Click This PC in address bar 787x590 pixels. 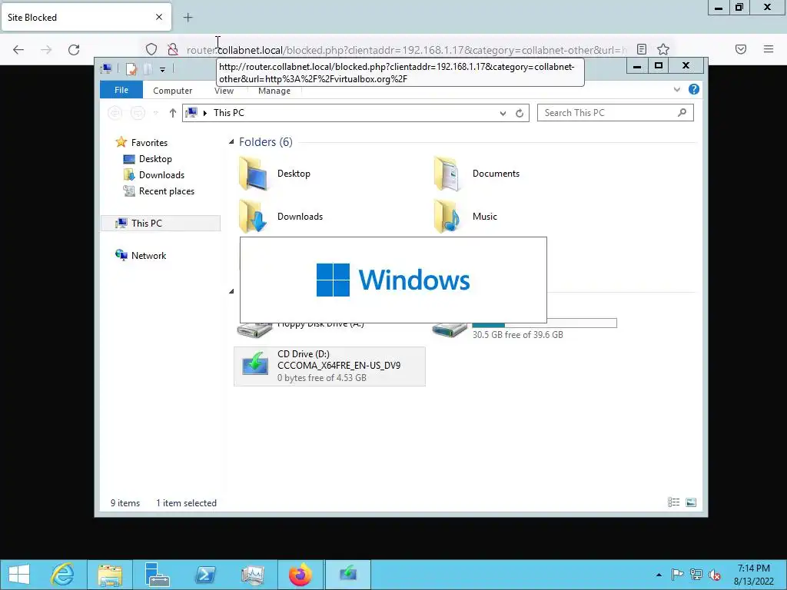(x=229, y=113)
